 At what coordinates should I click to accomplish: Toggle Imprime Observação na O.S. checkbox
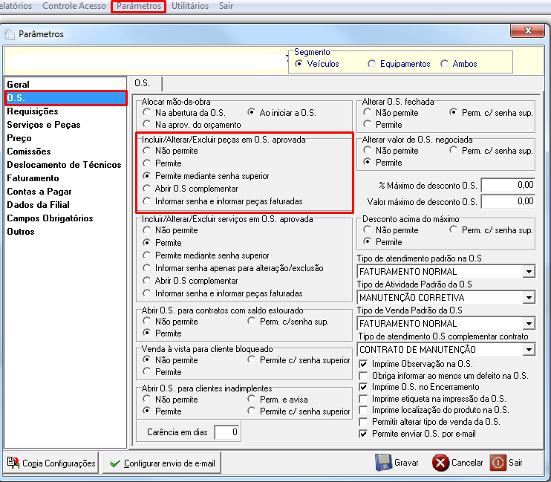click(x=363, y=364)
